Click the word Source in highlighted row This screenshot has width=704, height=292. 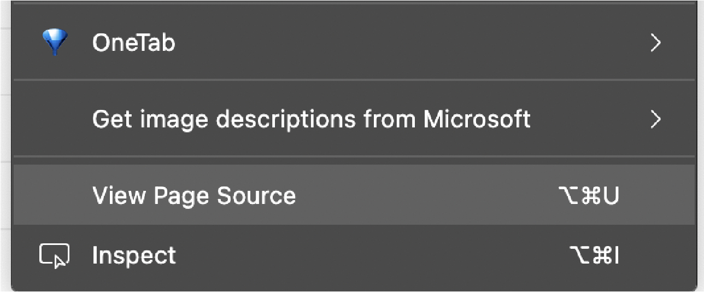256,195
